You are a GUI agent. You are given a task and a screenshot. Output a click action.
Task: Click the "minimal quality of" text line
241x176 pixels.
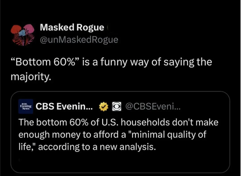[167, 135]
